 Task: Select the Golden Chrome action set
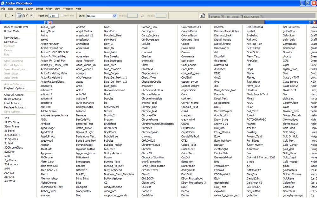(292, 174)
